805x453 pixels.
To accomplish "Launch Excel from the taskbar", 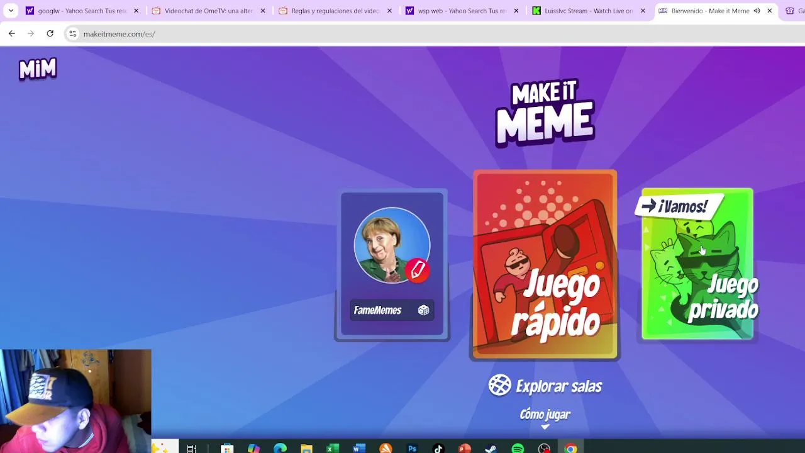I will [333, 449].
